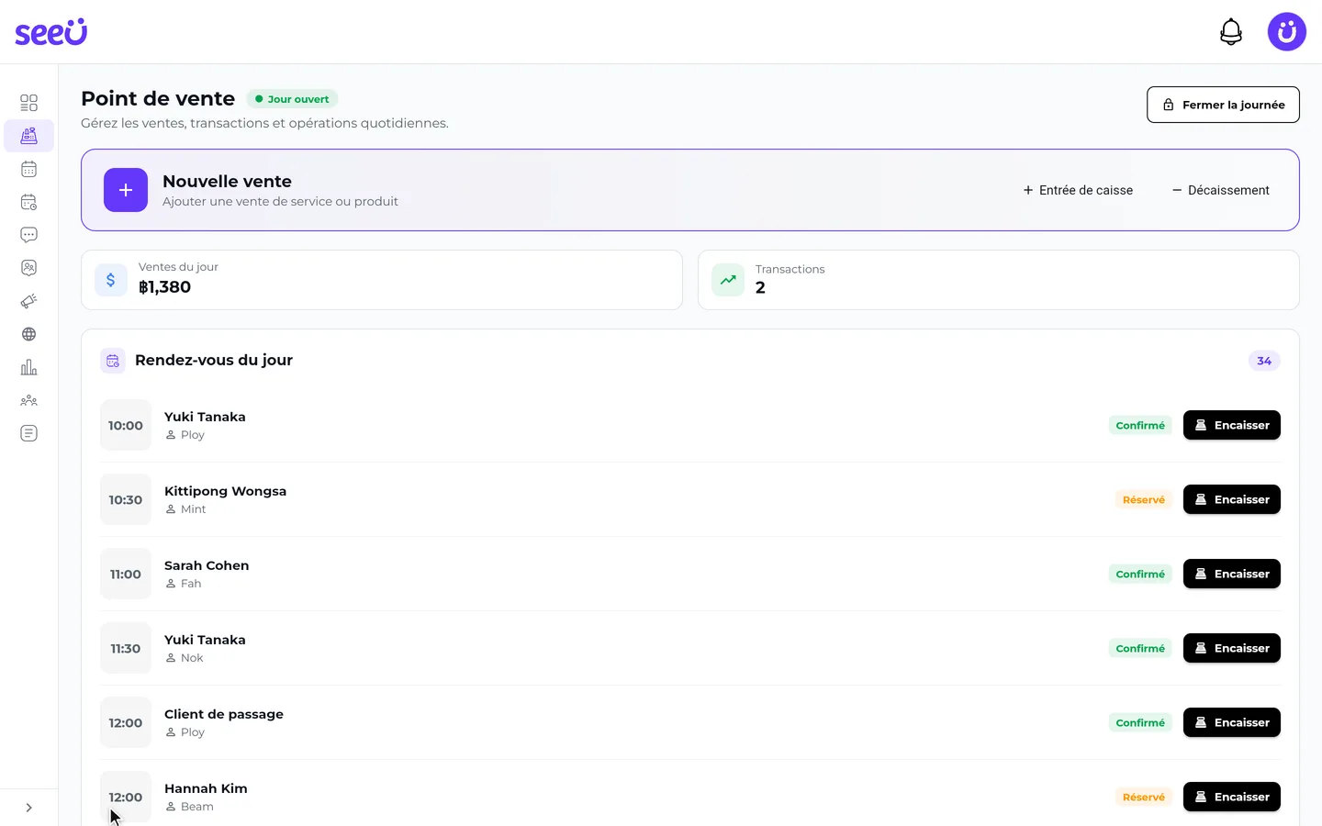Open the globe website sidebar icon
The height and width of the screenshot is (826, 1322).
[28, 334]
